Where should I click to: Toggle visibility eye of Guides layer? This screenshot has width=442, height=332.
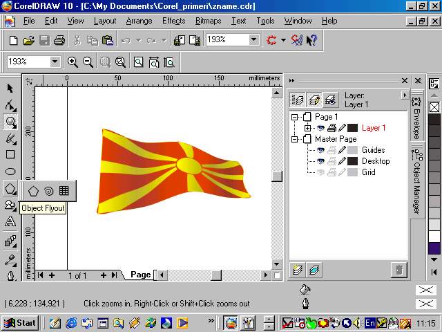[x=320, y=150]
